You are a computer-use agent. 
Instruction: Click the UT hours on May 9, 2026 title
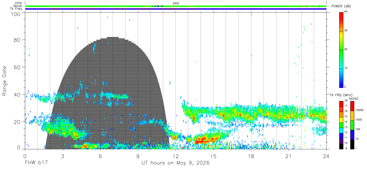(175, 163)
